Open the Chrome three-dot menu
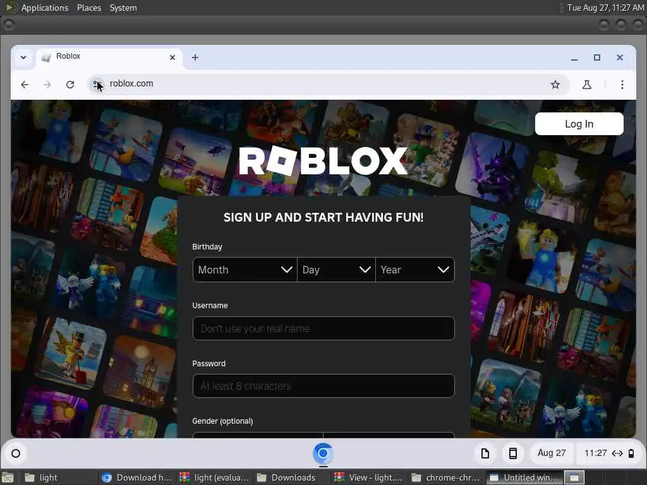 (x=622, y=85)
